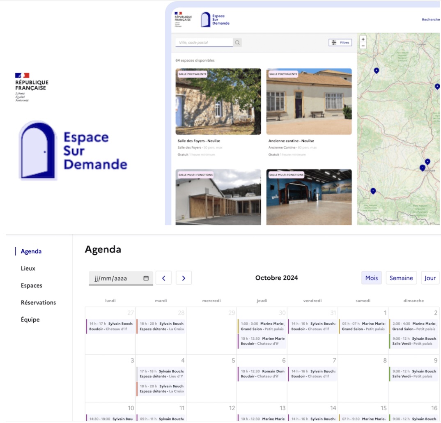Click the Espace Sur Demande header logo

coord(215,19)
